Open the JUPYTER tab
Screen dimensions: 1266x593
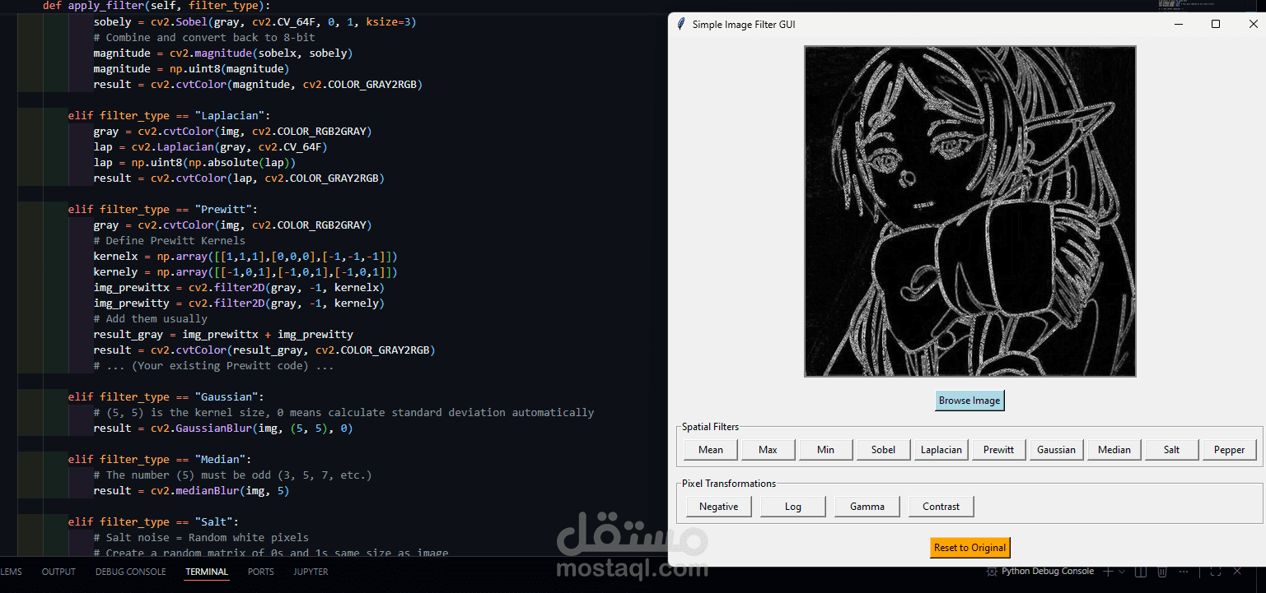(x=311, y=572)
